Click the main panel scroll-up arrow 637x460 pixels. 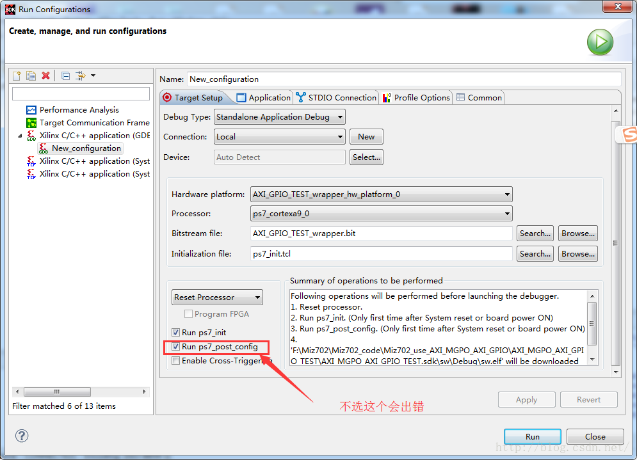pyautogui.click(x=616, y=111)
